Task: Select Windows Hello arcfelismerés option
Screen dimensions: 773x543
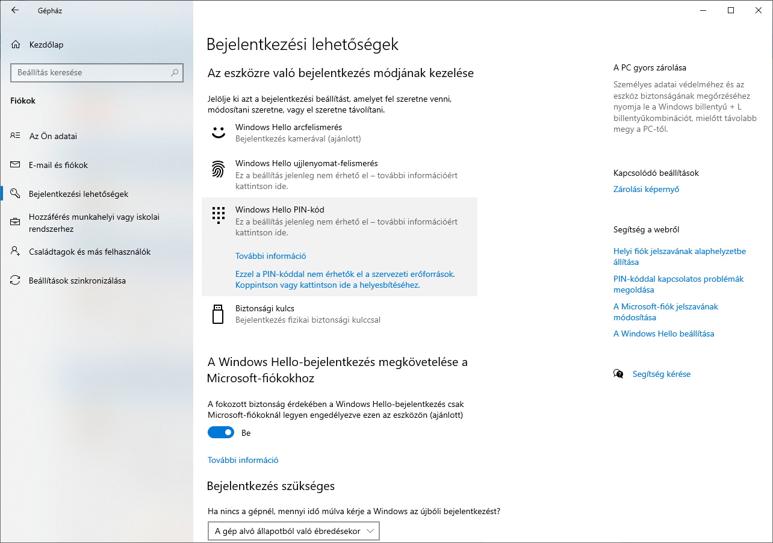Action: point(340,133)
